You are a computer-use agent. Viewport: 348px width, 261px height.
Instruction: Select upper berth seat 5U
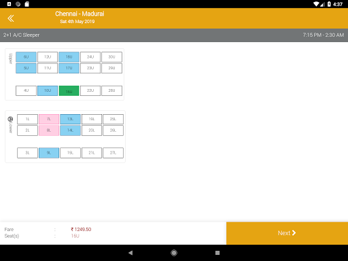pyautogui.click(x=26, y=68)
